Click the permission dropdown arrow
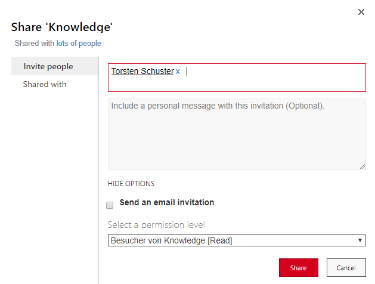 click(360, 240)
